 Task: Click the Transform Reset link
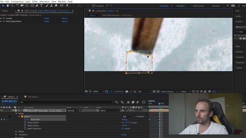(x=124, y=135)
